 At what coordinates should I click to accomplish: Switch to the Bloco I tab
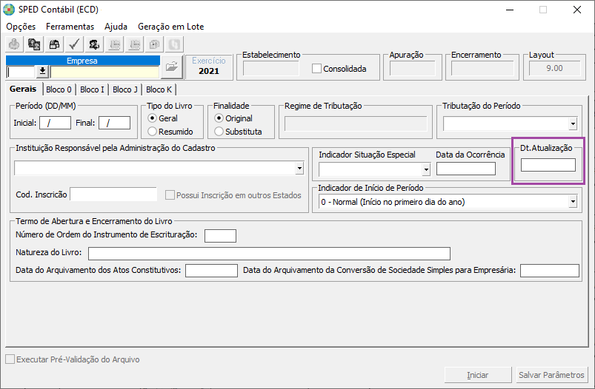(x=92, y=89)
